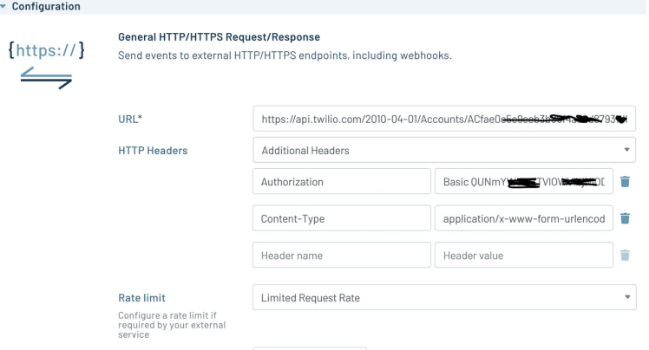
Task: Edit the Authorization header name field
Action: (341, 182)
